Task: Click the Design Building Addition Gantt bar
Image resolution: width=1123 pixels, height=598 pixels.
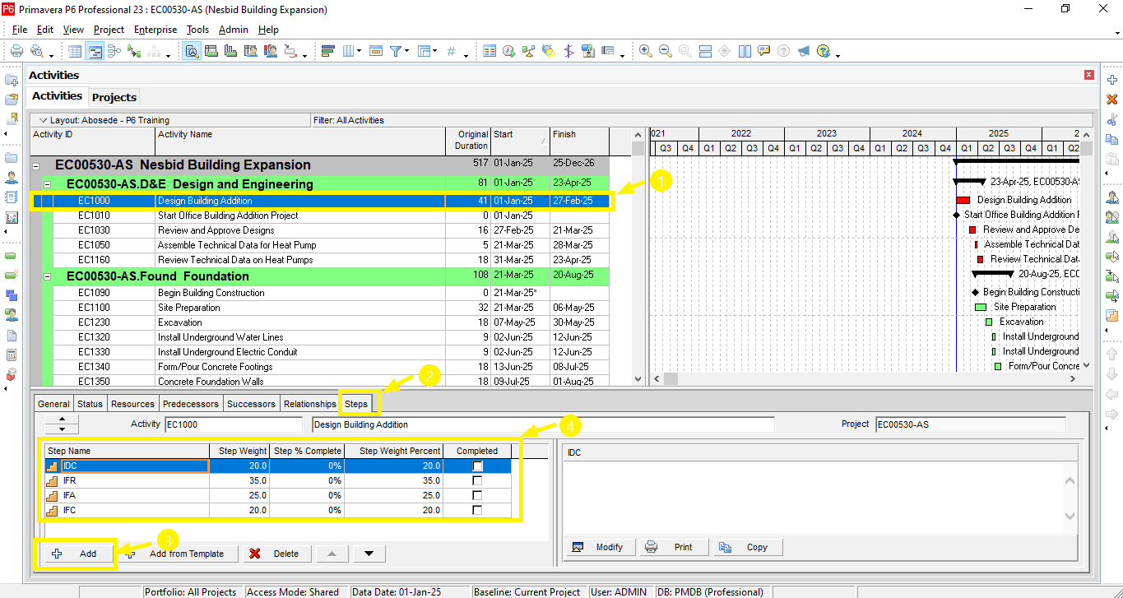Action: pyautogui.click(x=963, y=200)
